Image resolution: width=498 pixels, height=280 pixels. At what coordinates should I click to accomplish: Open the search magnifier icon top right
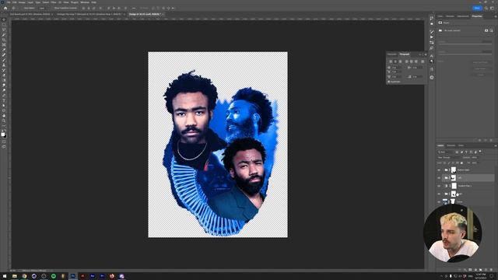486,9
